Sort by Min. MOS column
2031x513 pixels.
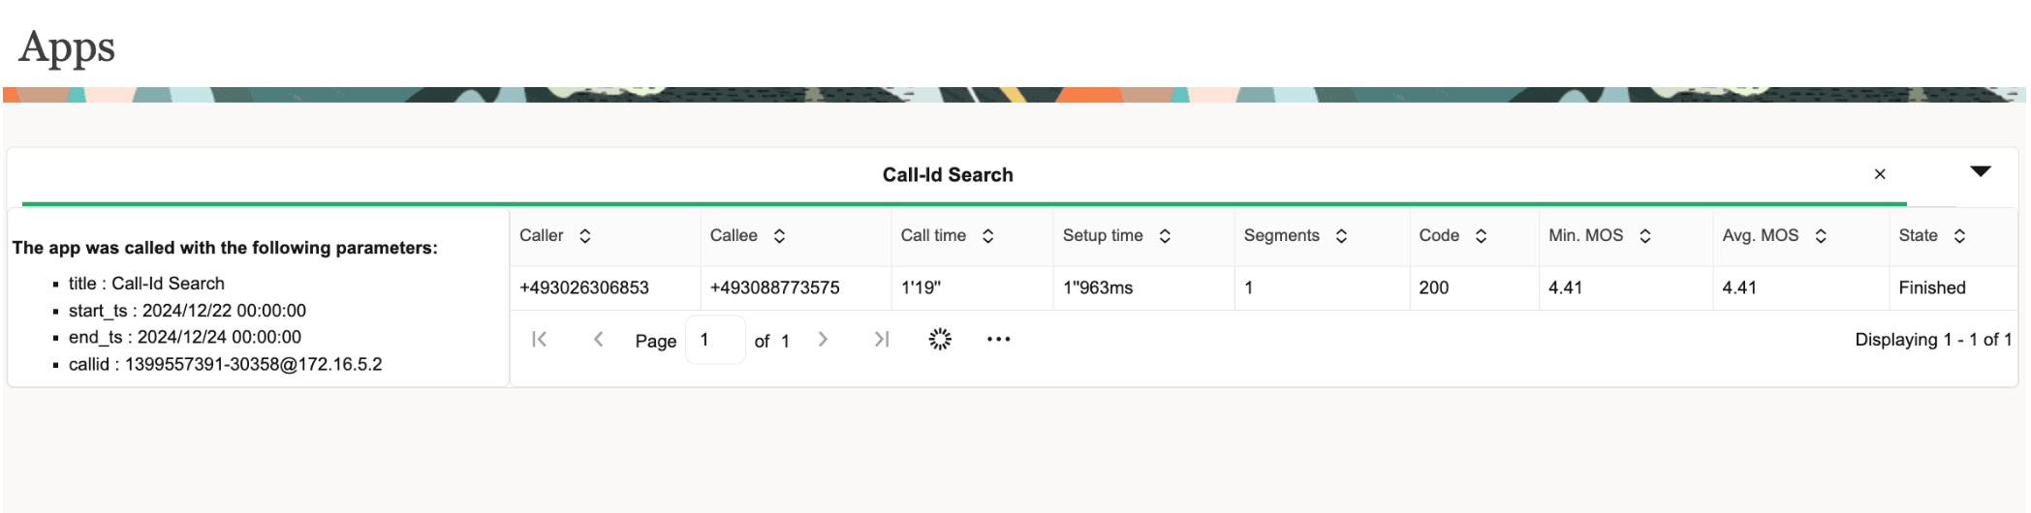coord(1644,236)
